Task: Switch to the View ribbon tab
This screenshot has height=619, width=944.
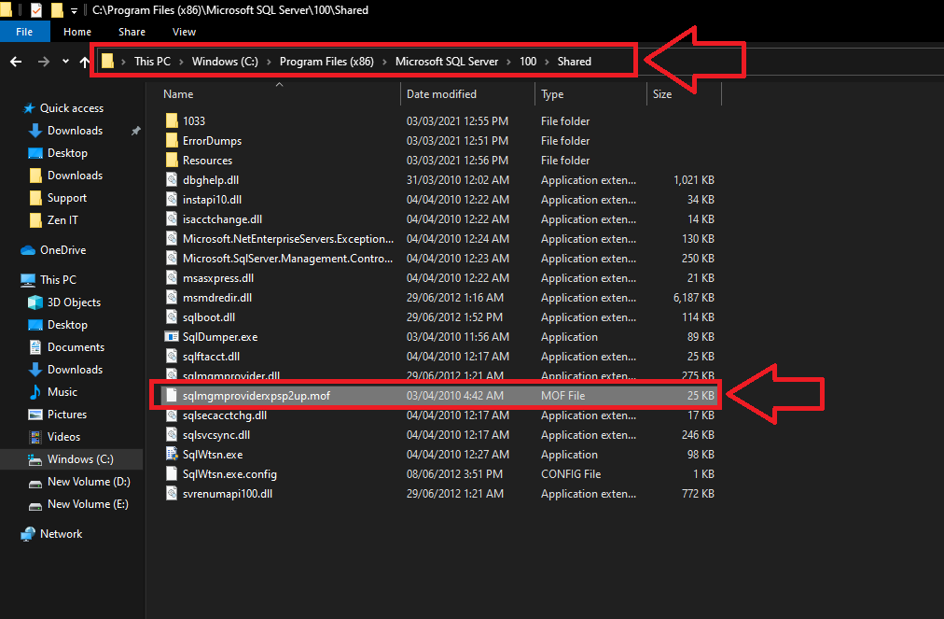Action: point(184,32)
